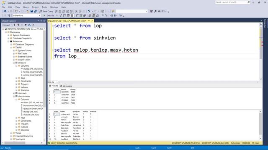Image resolution: width=268 pixels, height=150 pixels.
Task: Toggle the Object Explorer pin icon
Action: pyautogui.click(x=41, y=21)
